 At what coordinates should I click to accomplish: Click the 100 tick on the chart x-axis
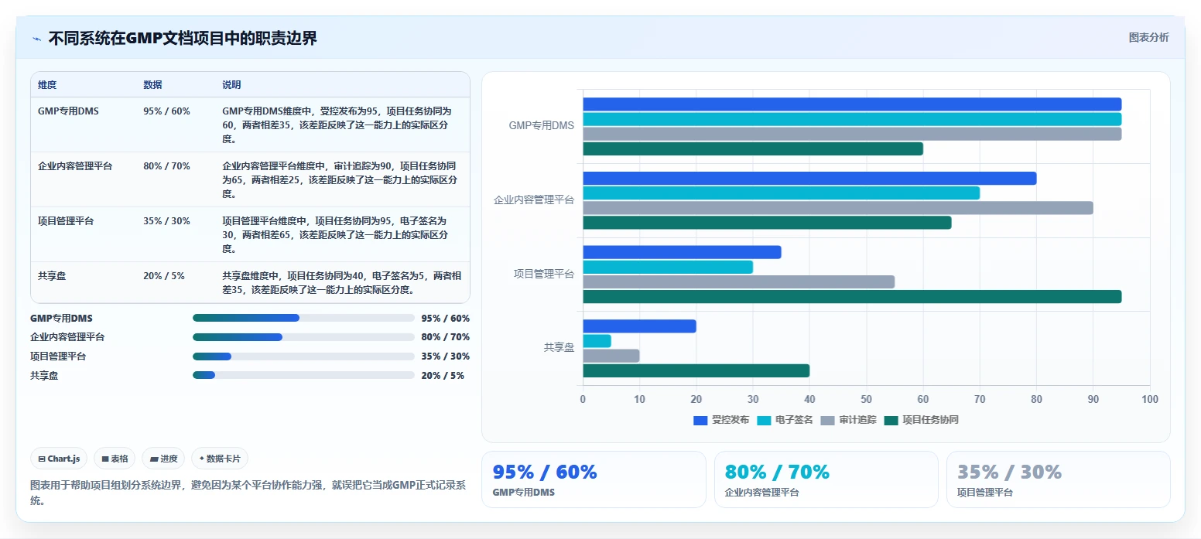click(x=1150, y=399)
